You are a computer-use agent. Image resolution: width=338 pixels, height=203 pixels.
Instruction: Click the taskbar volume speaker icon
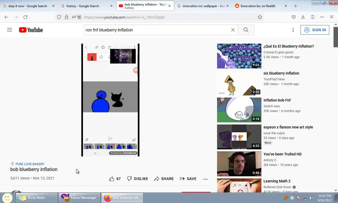point(311,198)
